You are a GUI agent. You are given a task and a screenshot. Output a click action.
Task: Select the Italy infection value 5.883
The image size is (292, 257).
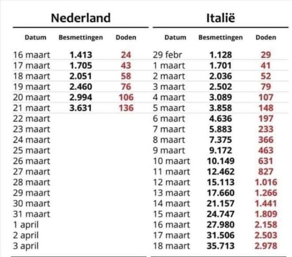point(221,129)
